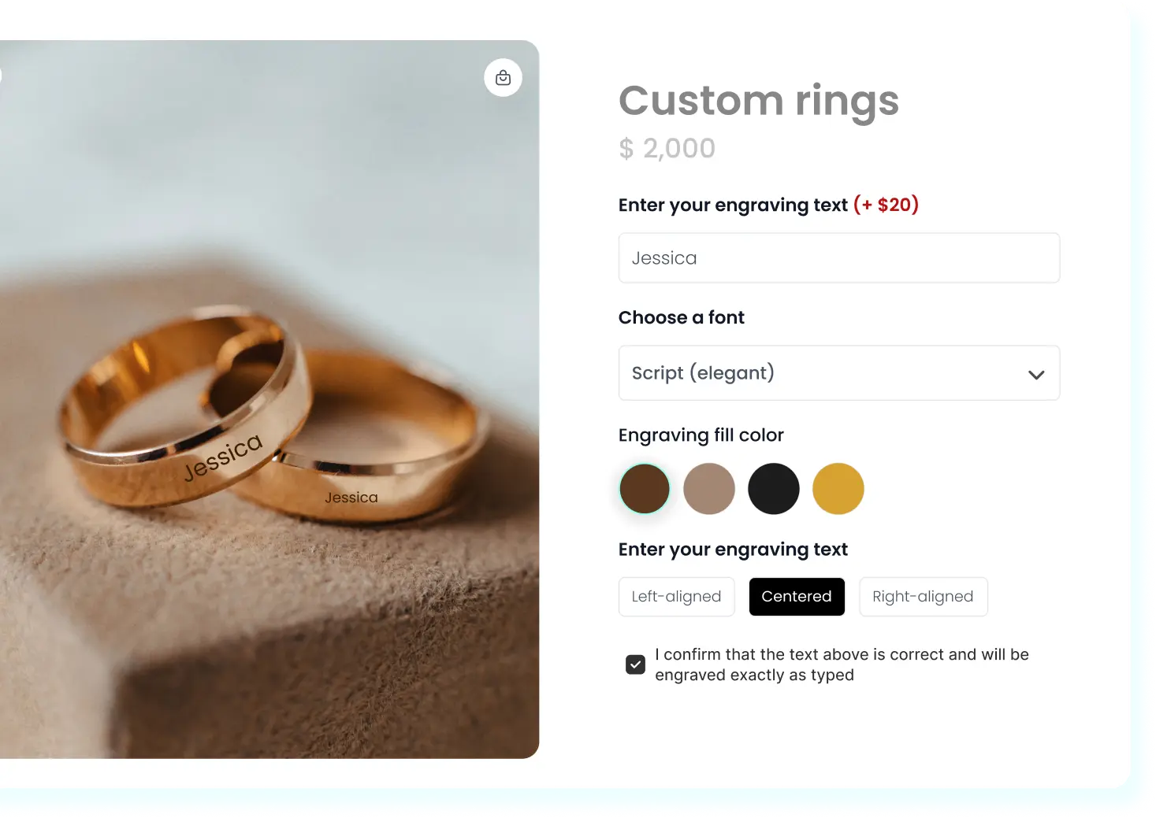
Task: Pick the taupe engraving fill color
Action: [x=709, y=489]
